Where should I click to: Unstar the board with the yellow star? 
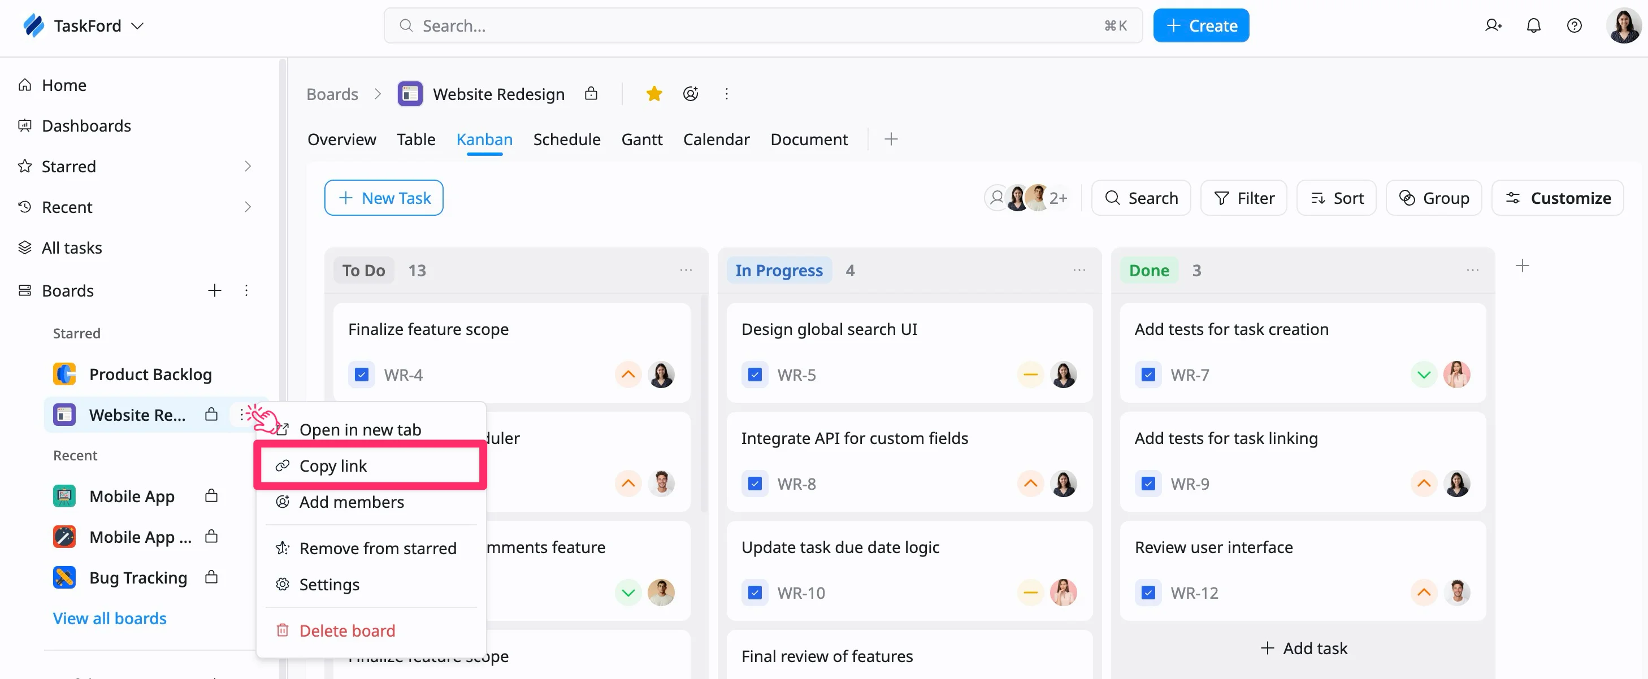[654, 94]
